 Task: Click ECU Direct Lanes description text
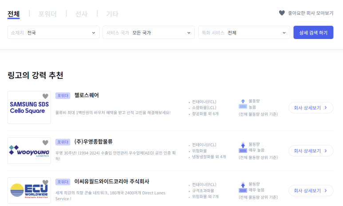(x=110, y=196)
